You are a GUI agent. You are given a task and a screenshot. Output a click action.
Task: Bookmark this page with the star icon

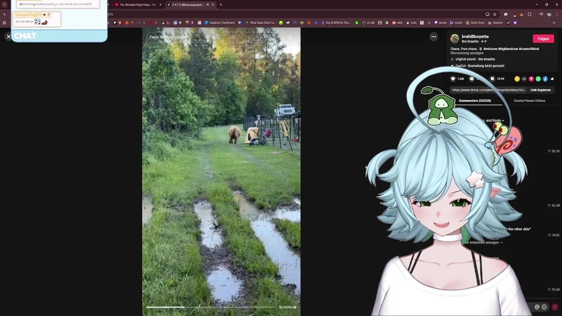(x=495, y=14)
